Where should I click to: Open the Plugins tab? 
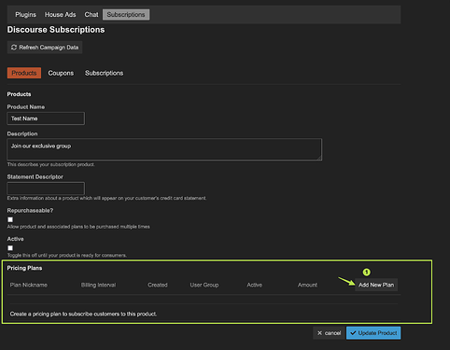click(x=25, y=15)
